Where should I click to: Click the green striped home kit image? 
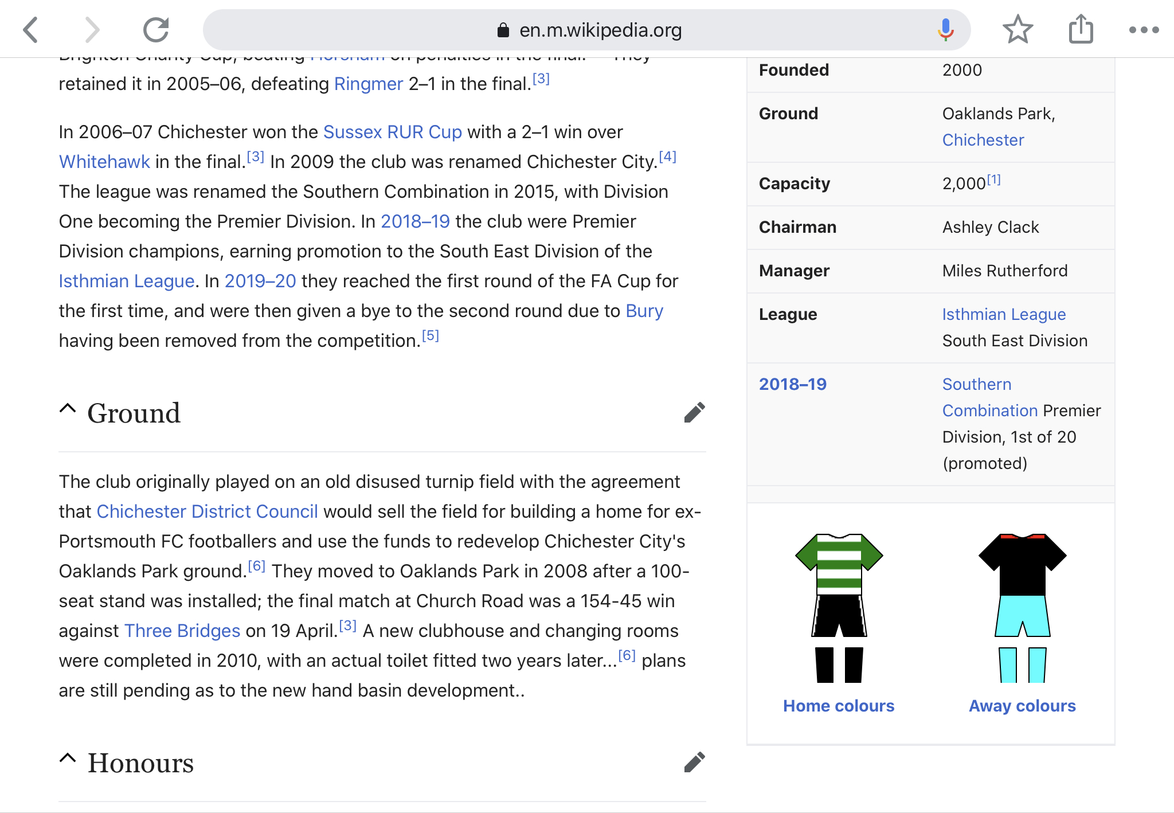point(839,608)
